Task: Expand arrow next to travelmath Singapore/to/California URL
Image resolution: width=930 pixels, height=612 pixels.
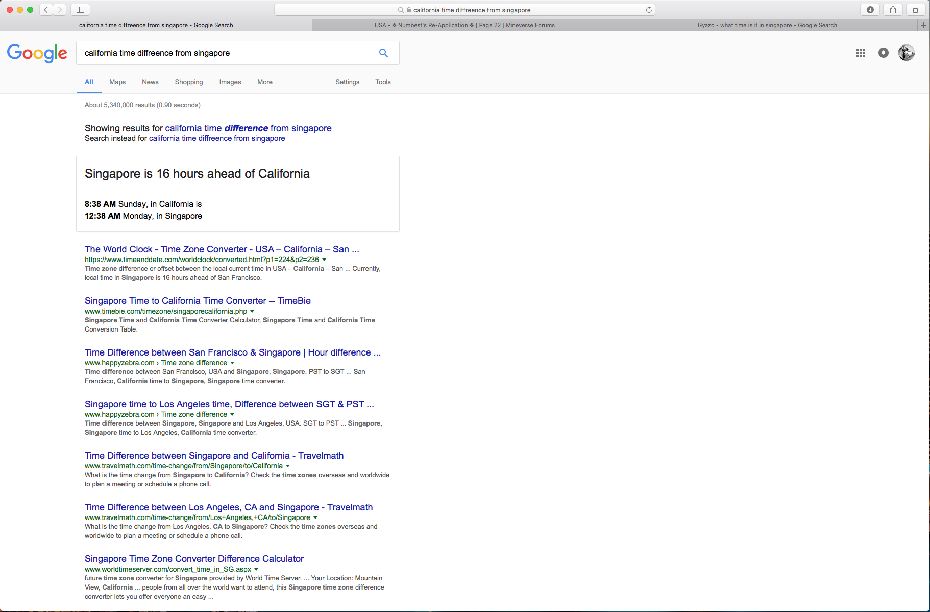Action: click(x=288, y=466)
